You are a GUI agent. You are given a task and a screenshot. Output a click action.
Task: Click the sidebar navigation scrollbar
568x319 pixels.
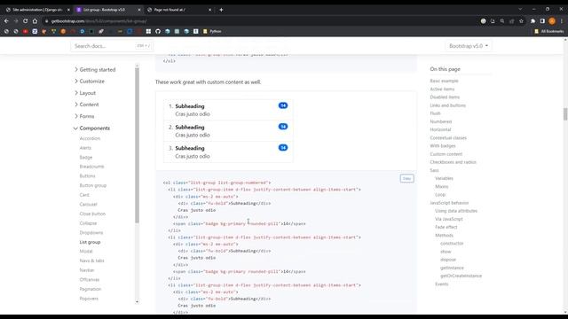click(x=137, y=144)
